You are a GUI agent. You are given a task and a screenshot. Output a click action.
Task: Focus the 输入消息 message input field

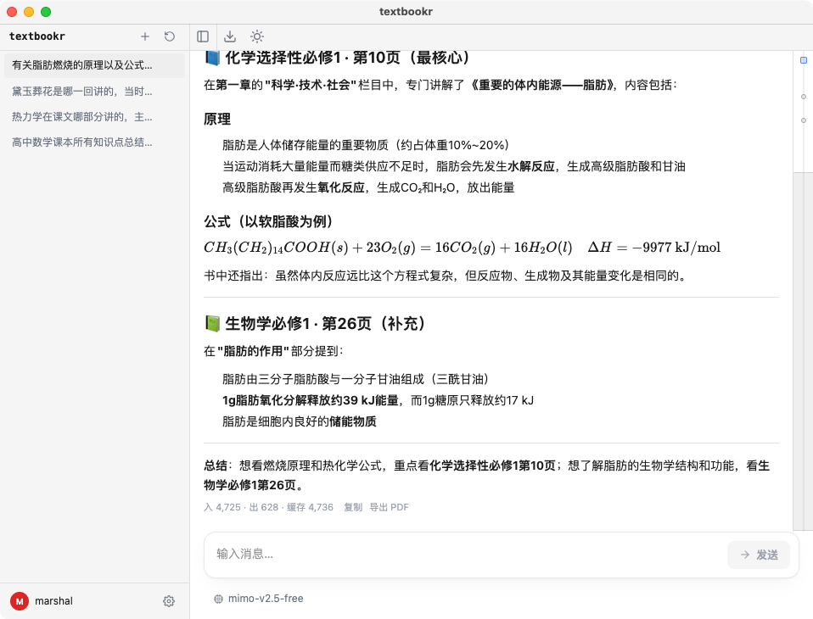[x=467, y=555]
